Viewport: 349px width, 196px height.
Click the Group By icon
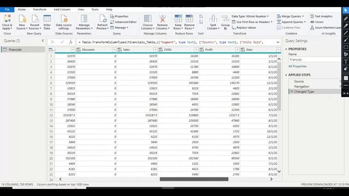(x=225, y=19)
